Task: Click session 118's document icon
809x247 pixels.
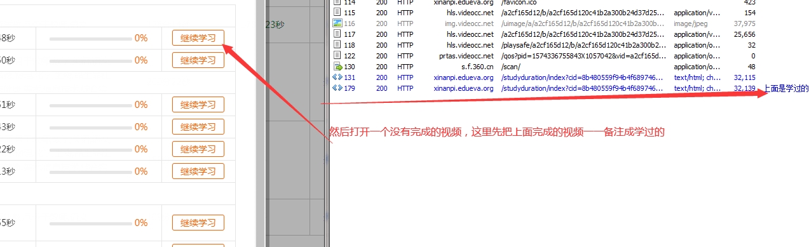Action: (x=337, y=45)
